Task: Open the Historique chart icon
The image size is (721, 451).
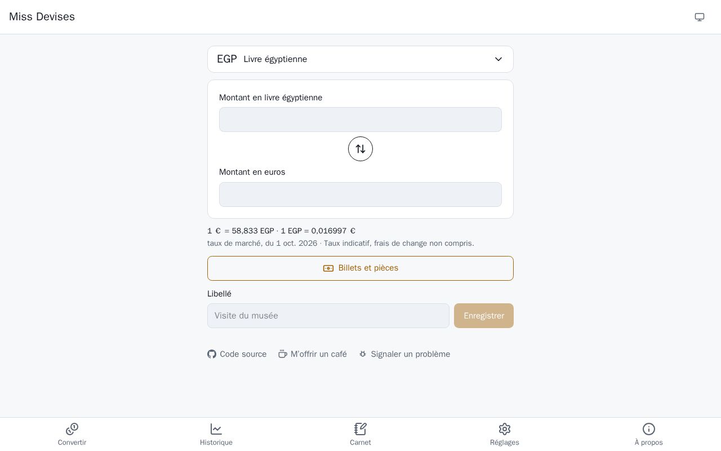Action: pos(216,429)
